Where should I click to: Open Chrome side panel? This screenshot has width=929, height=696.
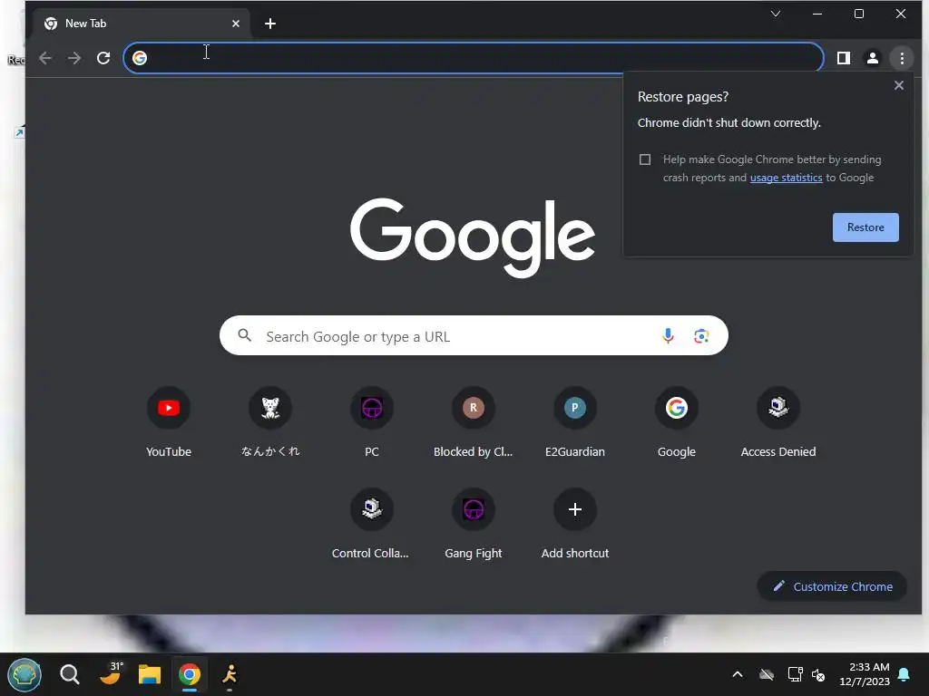[843, 58]
